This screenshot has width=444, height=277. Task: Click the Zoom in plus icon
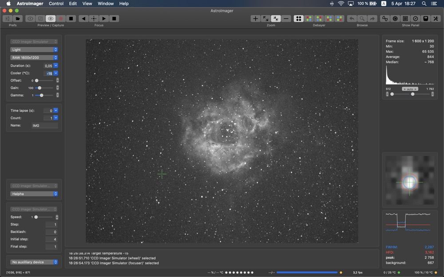point(255,19)
